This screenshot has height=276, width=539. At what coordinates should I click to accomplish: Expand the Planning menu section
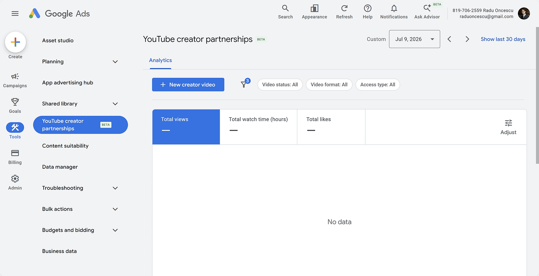click(x=115, y=62)
